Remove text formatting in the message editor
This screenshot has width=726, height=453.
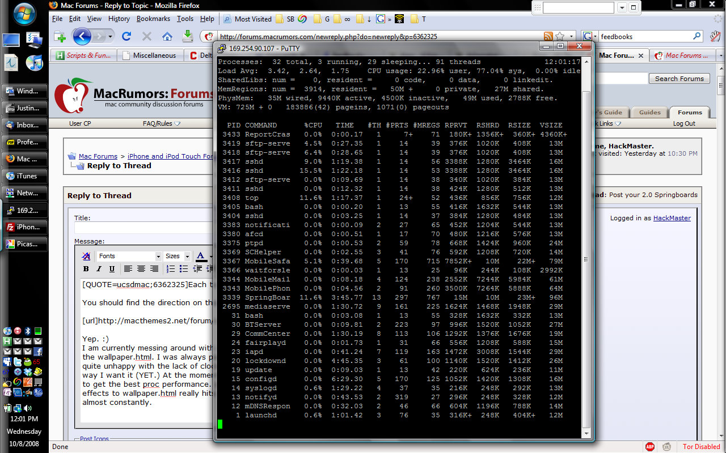[86, 256]
